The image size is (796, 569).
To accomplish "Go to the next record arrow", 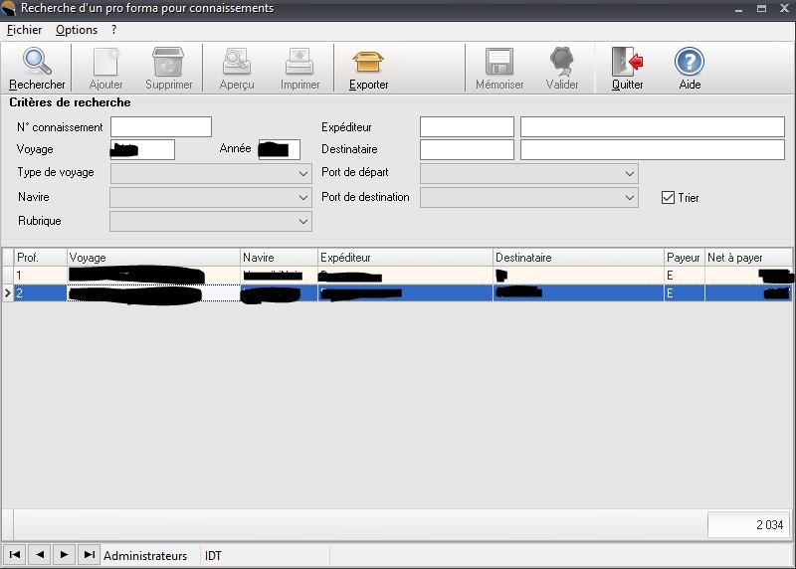I will click(x=64, y=554).
